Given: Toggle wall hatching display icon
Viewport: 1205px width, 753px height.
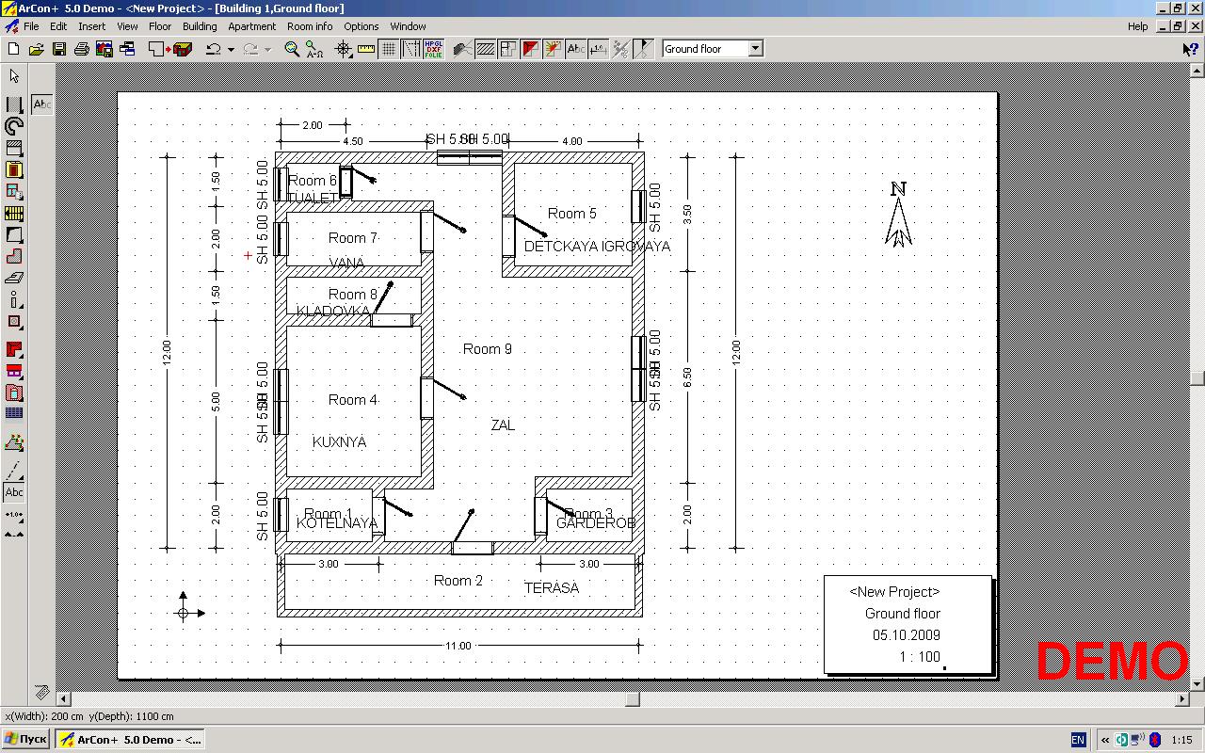Looking at the screenshot, I should [486, 48].
